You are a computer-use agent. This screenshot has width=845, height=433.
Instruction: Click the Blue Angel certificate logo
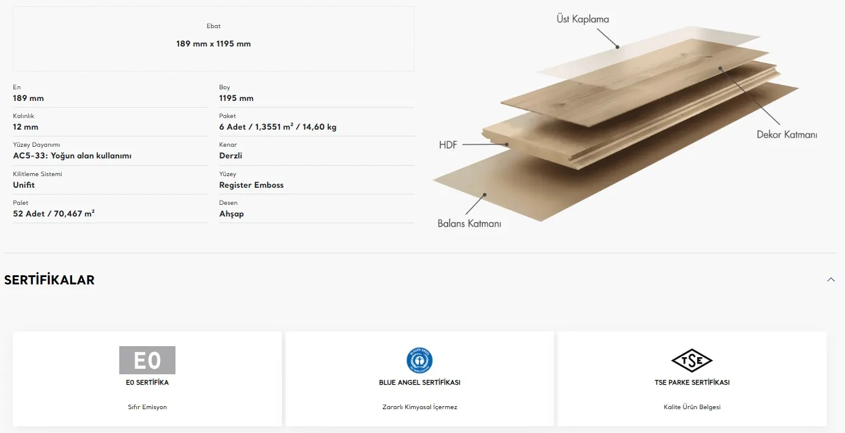419,360
